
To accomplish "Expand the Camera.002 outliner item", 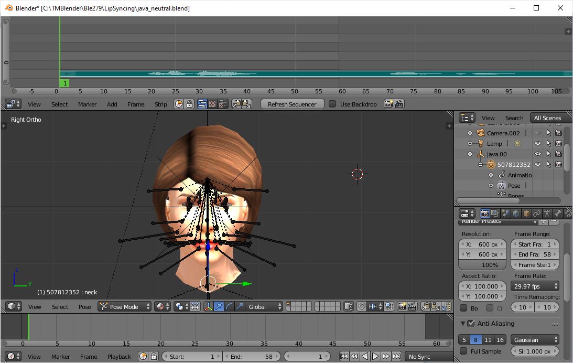I will [470, 133].
